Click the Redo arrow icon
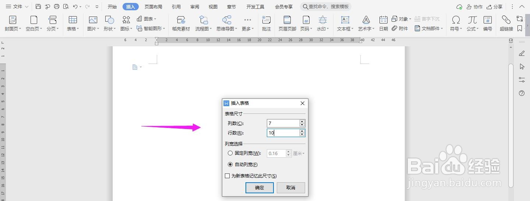Image resolution: width=530 pixels, height=201 pixels. point(87,7)
